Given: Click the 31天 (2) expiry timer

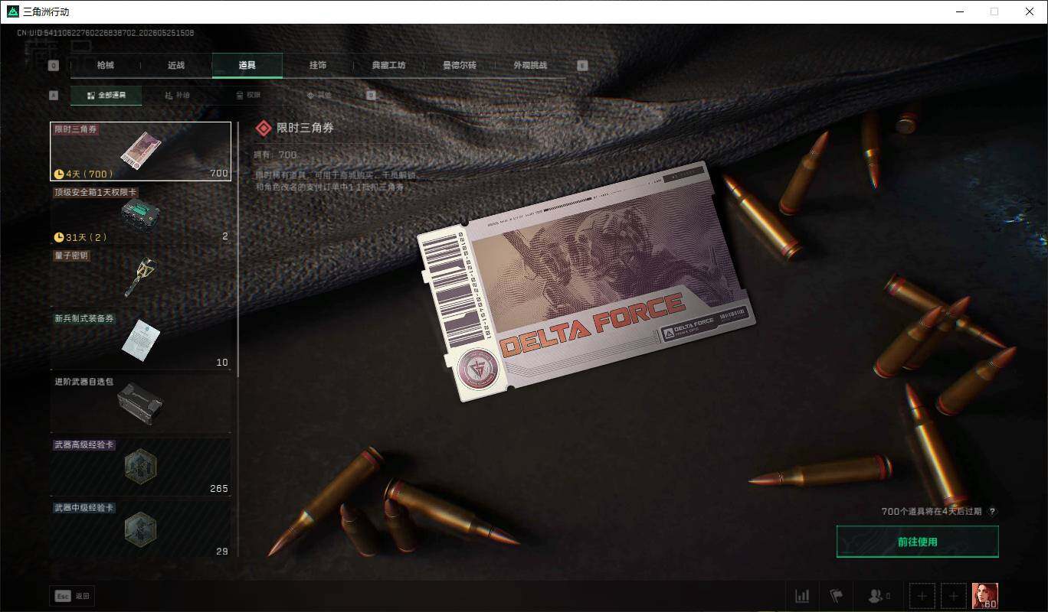Looking at the screenshot, I should tap(80, 236).
